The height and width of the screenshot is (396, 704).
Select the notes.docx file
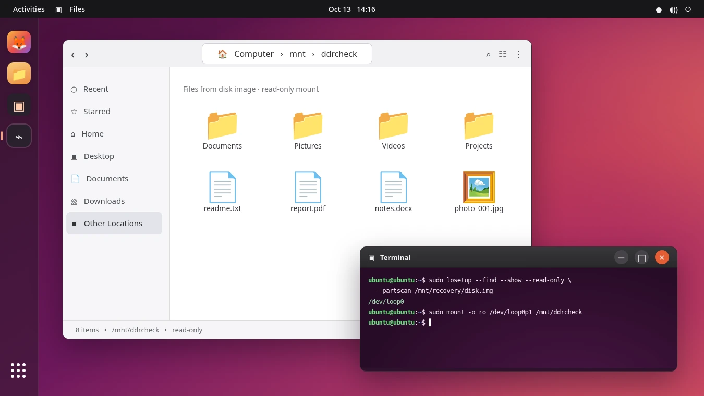pos(393,188)
